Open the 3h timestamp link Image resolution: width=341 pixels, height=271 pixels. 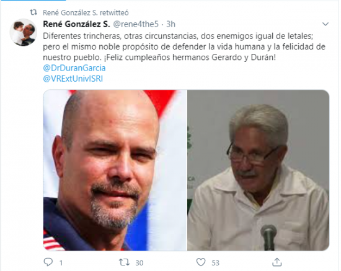point(170,24)
